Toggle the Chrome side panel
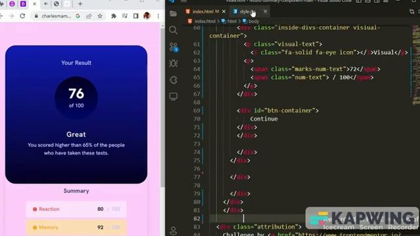 coord(136,16)
